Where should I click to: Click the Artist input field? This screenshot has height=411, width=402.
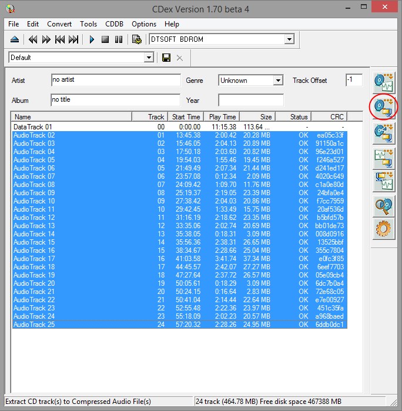click(x=115, y=80)
